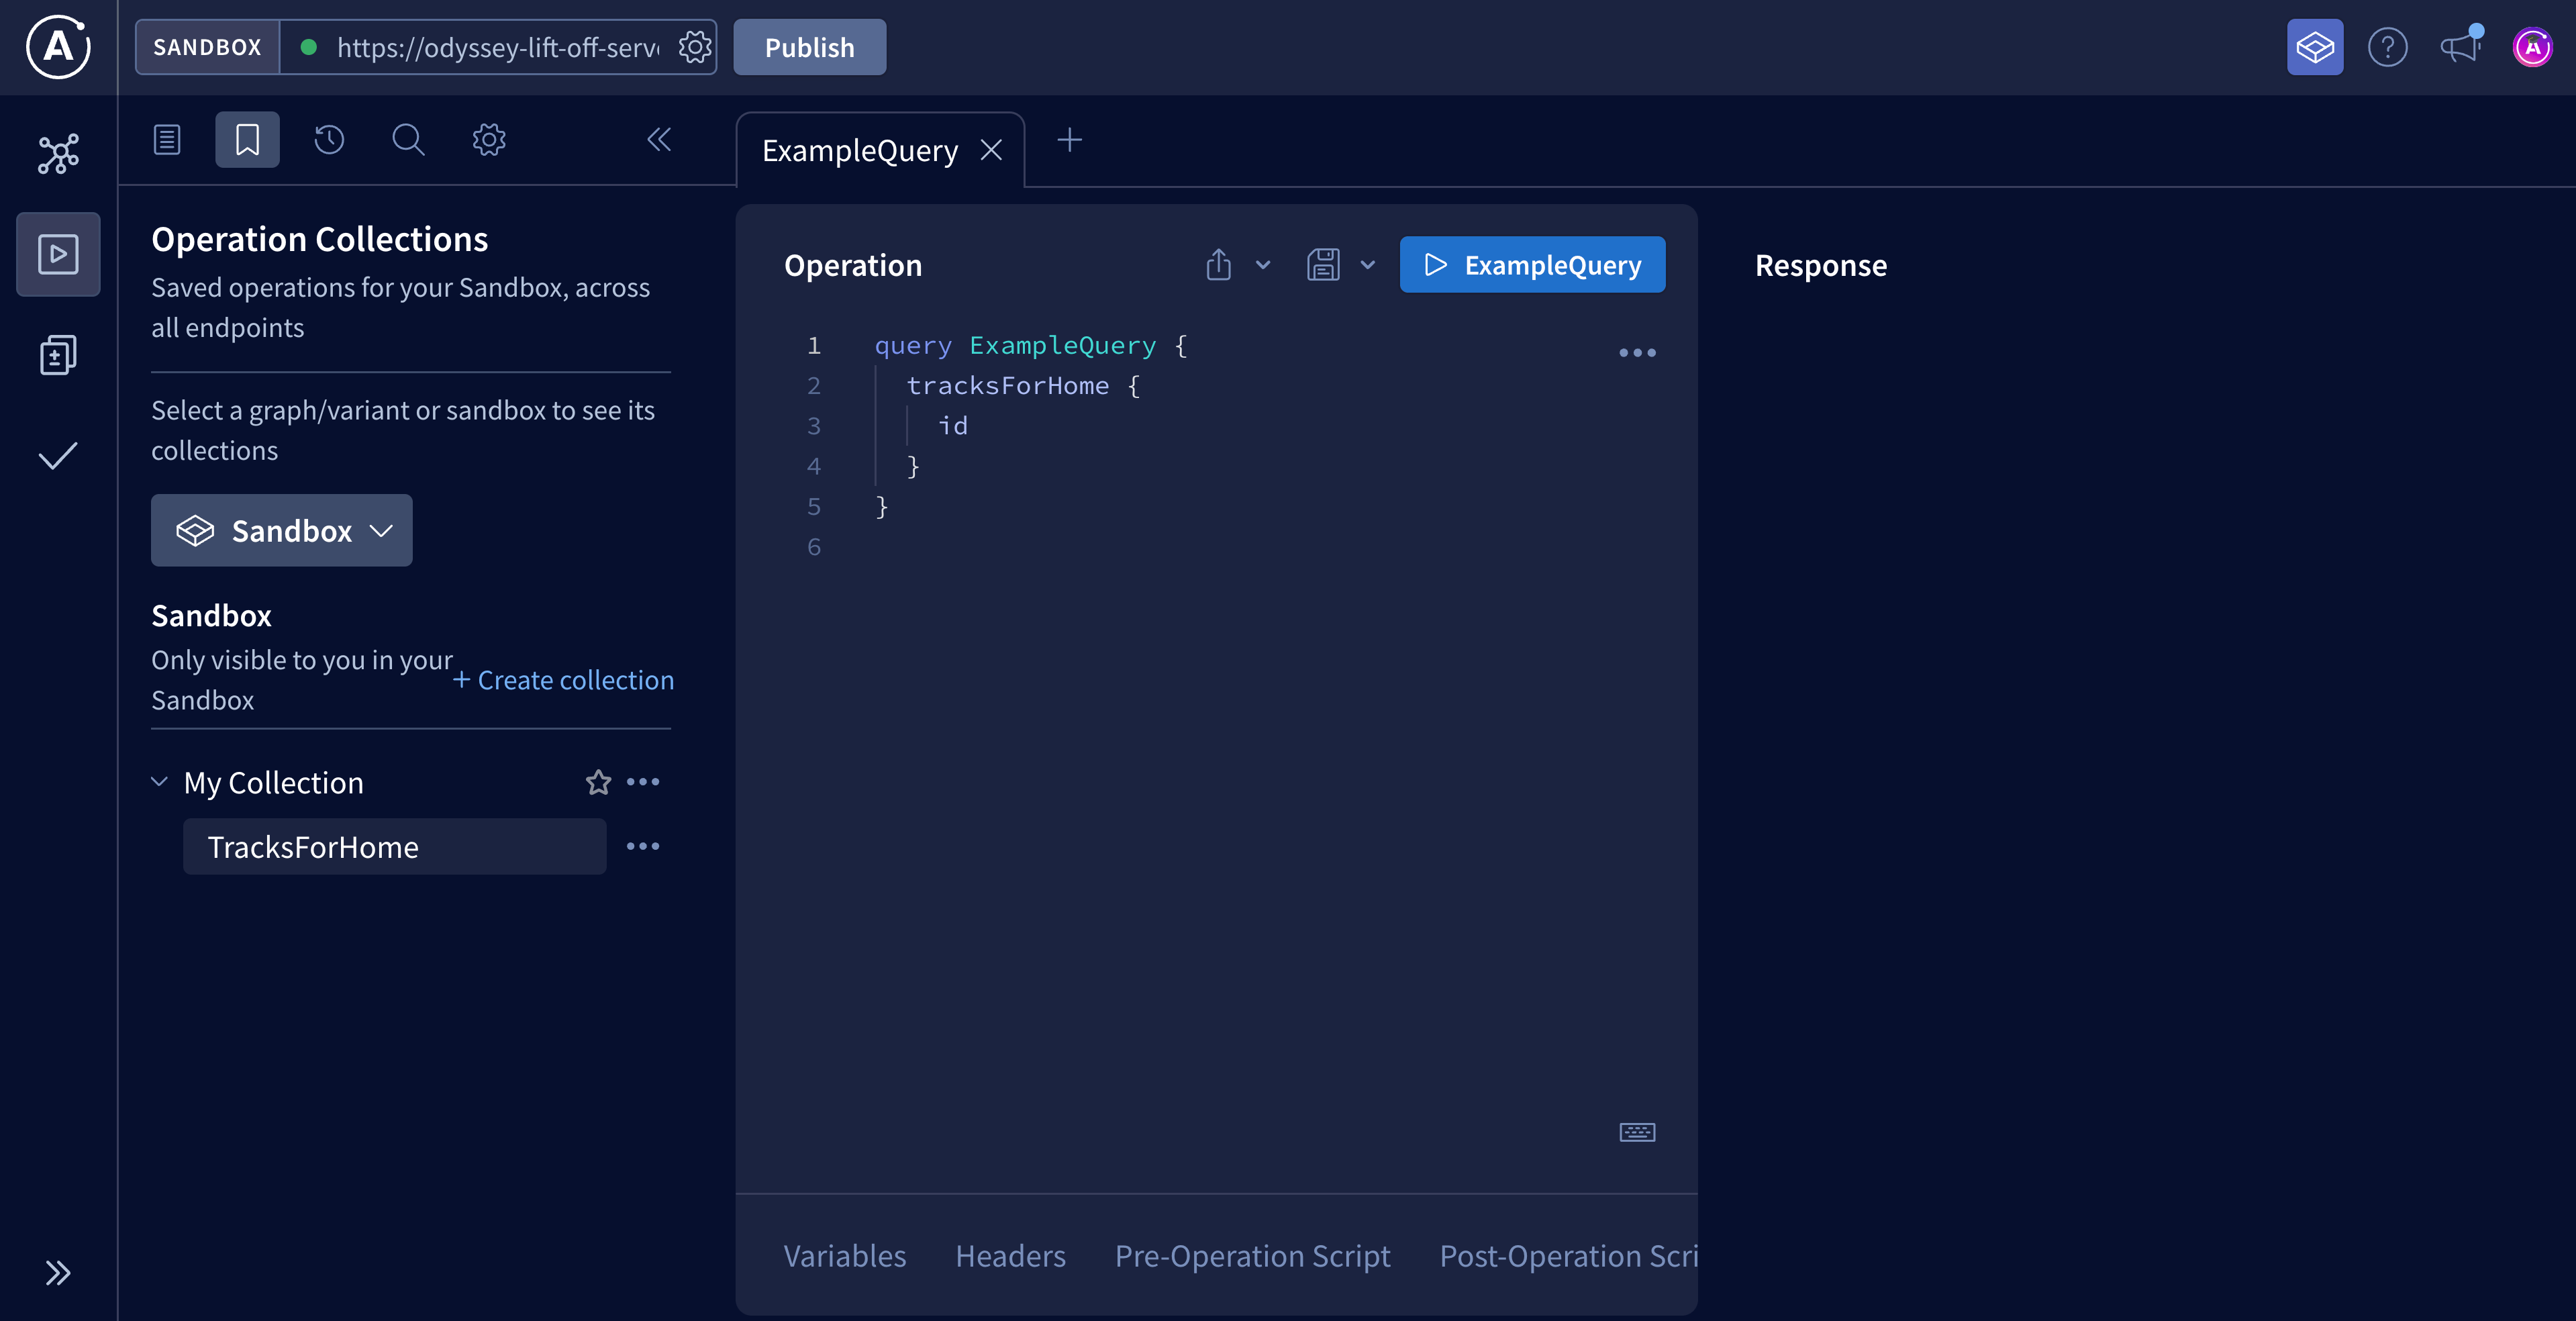
Task: Open the Search panel icon
Action: (407, 140)
